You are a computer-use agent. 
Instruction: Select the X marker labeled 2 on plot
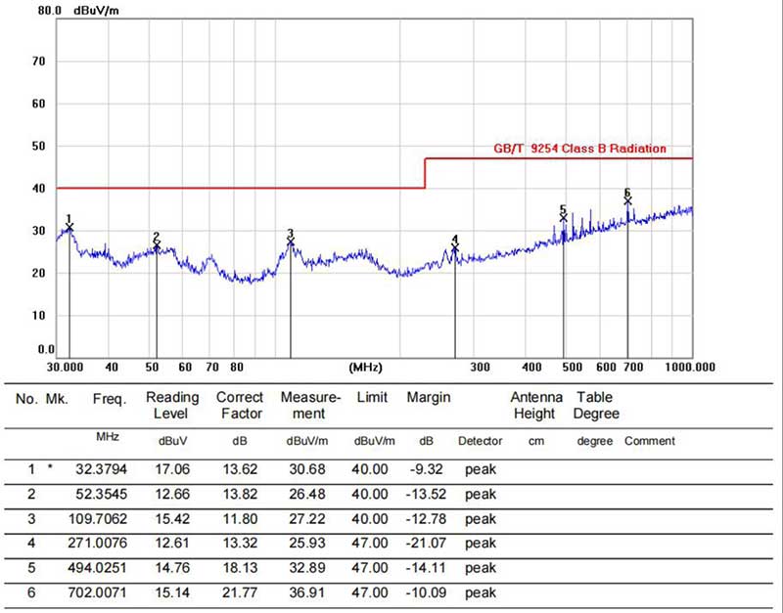157,244
